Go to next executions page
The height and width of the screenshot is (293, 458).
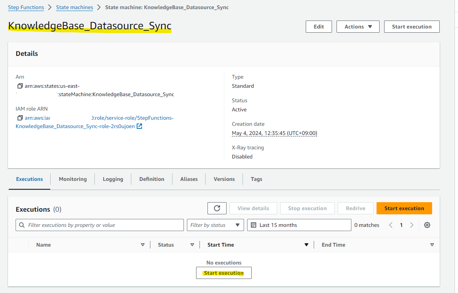pos(412,225)
